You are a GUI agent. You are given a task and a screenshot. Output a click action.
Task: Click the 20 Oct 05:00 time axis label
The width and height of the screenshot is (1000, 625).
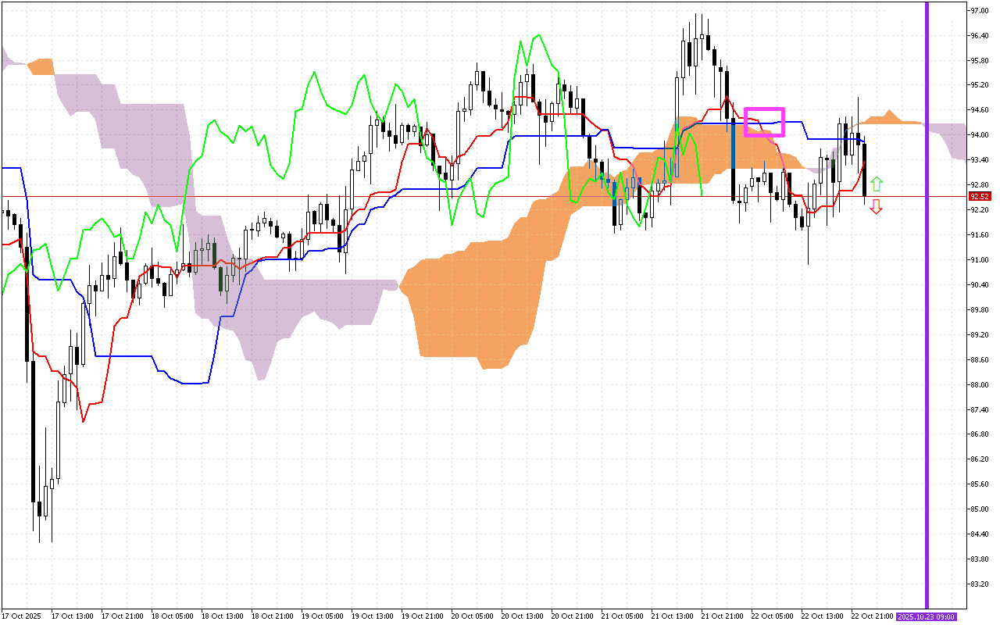[x=471, y=616]
